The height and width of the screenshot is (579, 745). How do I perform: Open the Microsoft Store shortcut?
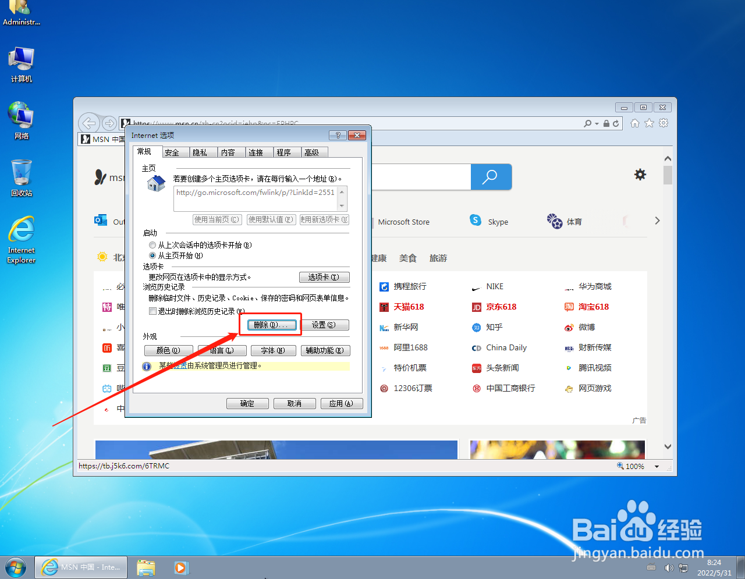(x=403, y=222)
